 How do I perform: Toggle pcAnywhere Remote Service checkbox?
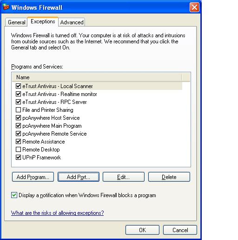point(18,133)
